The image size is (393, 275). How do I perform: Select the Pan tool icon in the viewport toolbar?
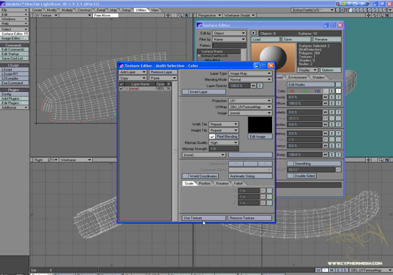click(x=368, y=15)
